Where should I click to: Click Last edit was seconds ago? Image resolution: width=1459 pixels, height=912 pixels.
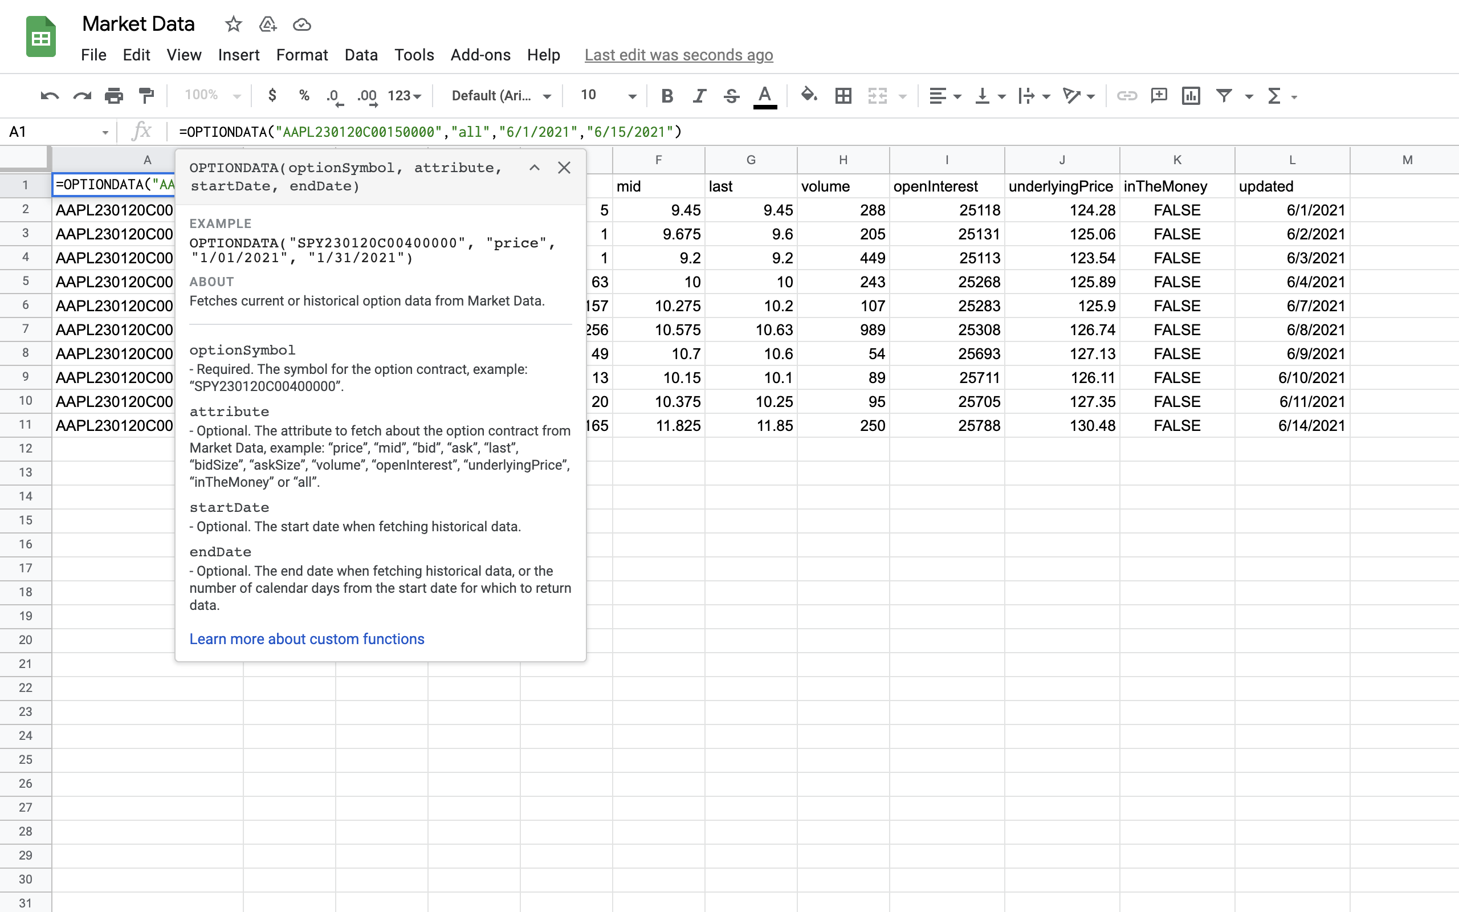(678, 55)
